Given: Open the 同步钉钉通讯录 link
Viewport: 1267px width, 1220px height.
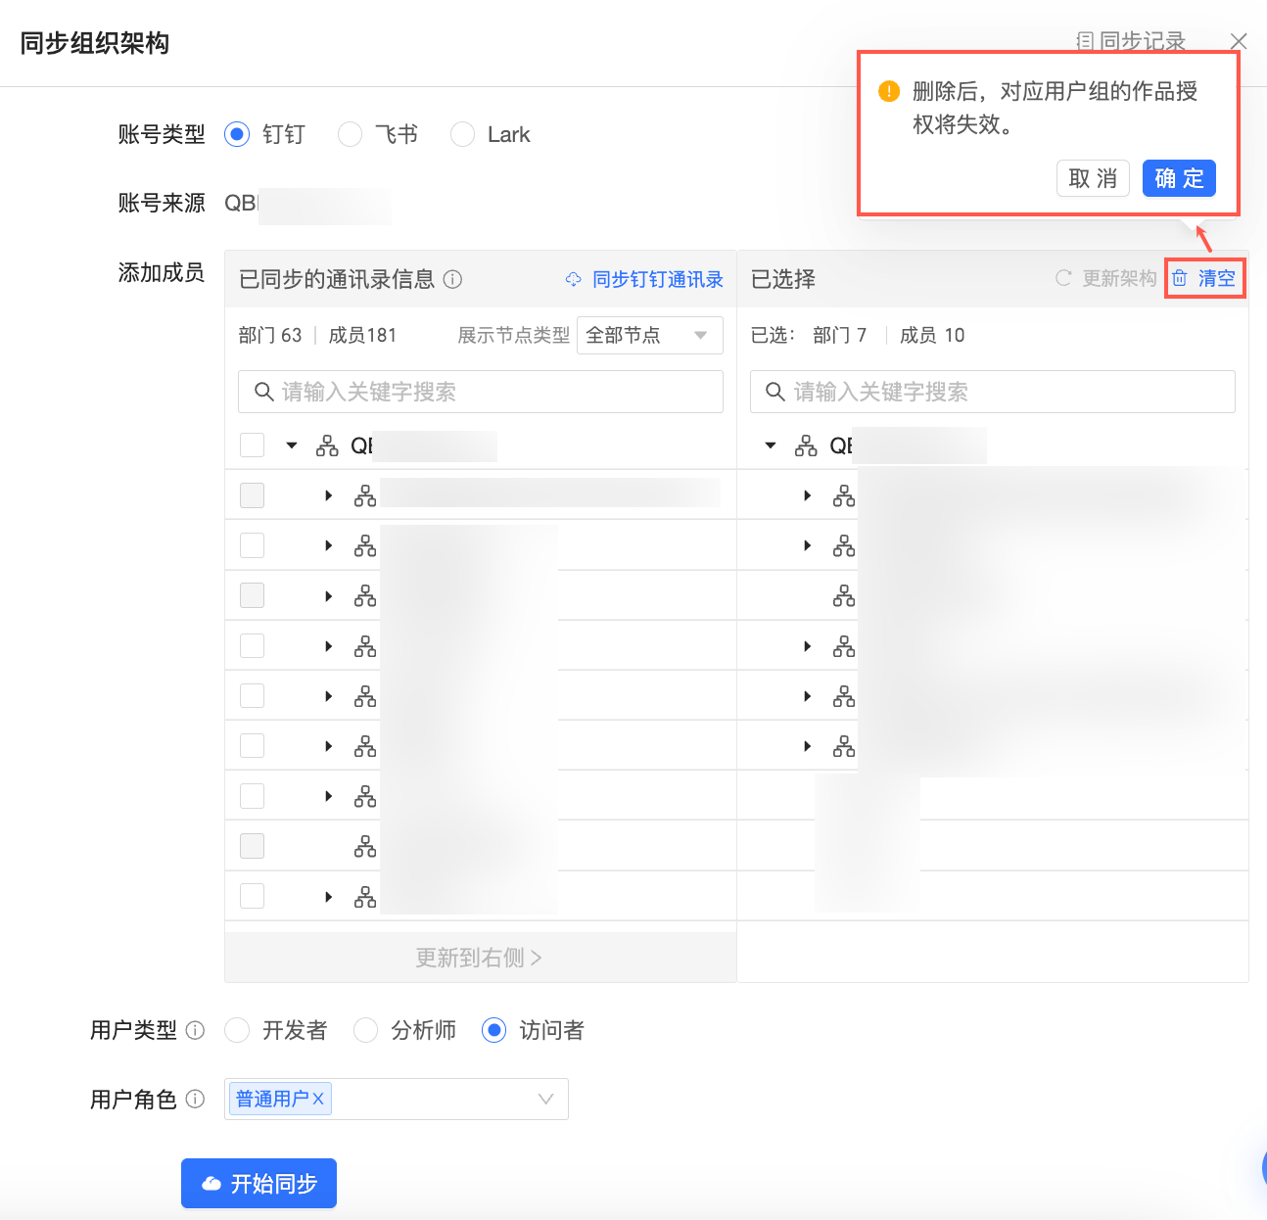Looking at the screenshot, I should pos(644,279).
